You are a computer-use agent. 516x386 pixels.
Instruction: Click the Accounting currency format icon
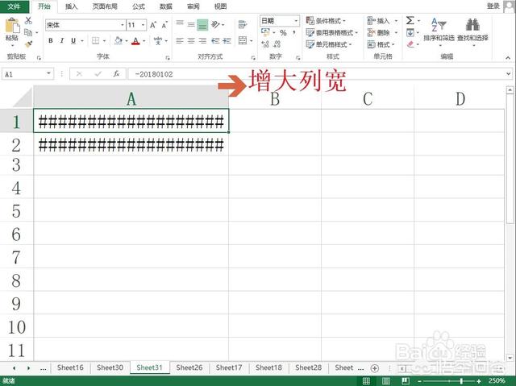(265, 32)
